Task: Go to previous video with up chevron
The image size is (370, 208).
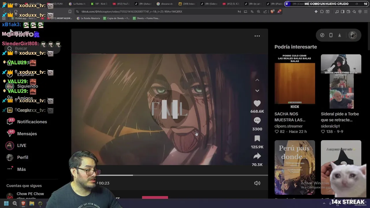Action: tap(257, 80)
